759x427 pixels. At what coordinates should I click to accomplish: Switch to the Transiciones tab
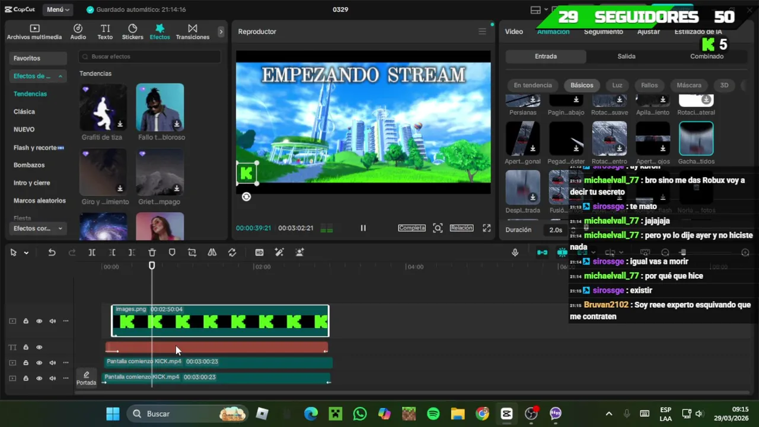coord(193,32)
